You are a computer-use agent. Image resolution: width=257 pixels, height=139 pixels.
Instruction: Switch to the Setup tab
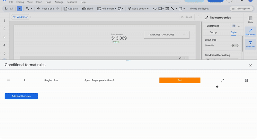213,32
